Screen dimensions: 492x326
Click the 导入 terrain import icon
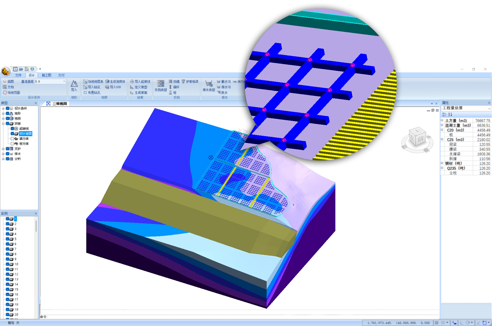point(74,86)
